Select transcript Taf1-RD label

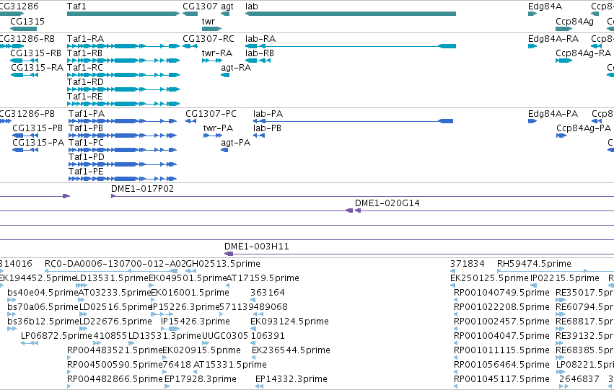[85, 82]
